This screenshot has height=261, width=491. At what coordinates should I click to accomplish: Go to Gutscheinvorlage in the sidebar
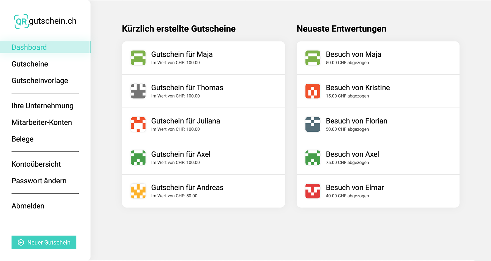click(40, 81)
